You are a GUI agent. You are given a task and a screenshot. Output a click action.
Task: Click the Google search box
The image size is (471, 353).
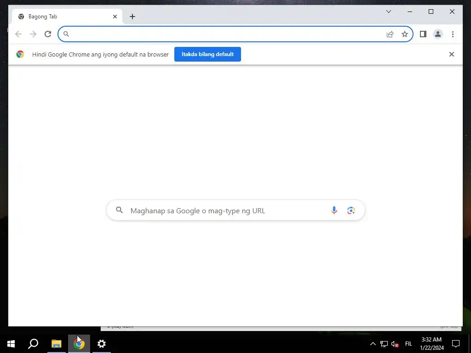click(236, 211)
